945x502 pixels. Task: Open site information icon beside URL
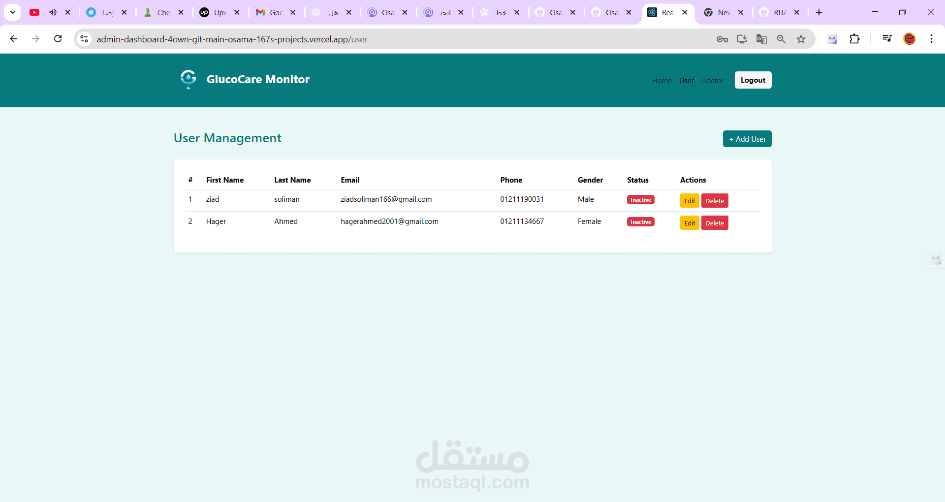pyautogui.click(x=84, y=39)
